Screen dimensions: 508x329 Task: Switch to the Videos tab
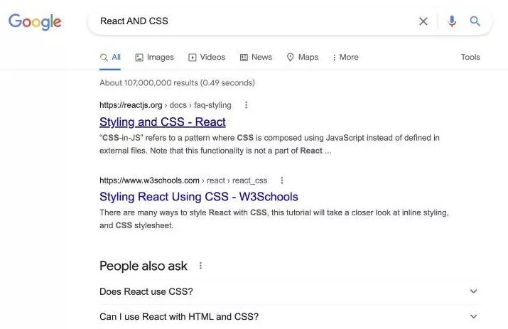tap(207, 57)
